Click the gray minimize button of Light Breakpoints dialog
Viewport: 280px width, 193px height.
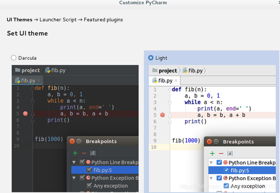pyautogui.click(x=216, y=142)
